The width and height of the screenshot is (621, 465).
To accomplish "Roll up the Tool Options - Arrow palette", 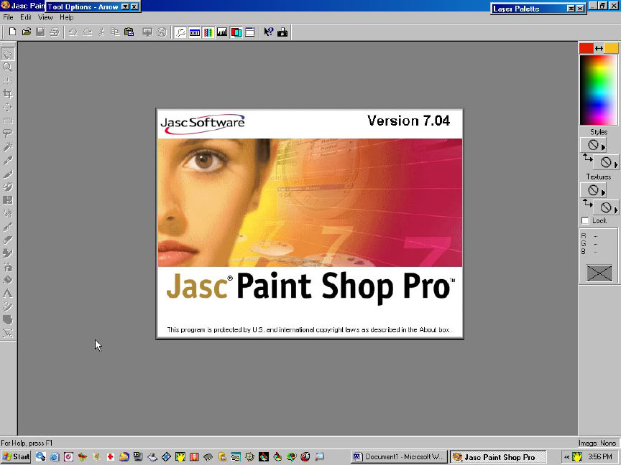I will pos(125,6).
